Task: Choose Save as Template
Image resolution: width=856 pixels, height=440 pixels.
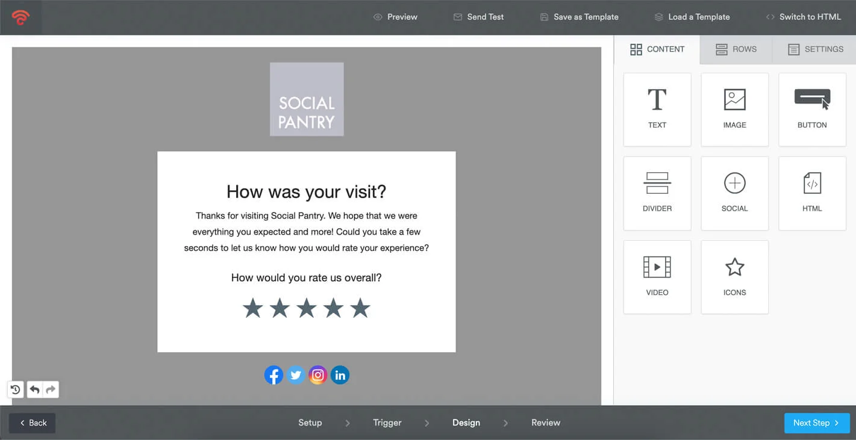Action: coord(579,17)
